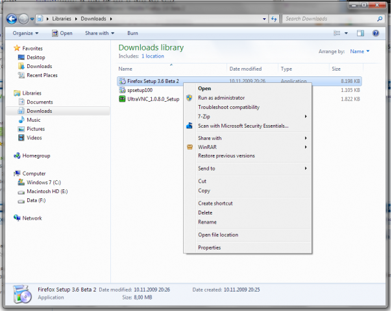Click the UltraVNC_1.0.8.0_Setup file icon
The width and height of the screenshot is (392, 311).
[122, 99]
